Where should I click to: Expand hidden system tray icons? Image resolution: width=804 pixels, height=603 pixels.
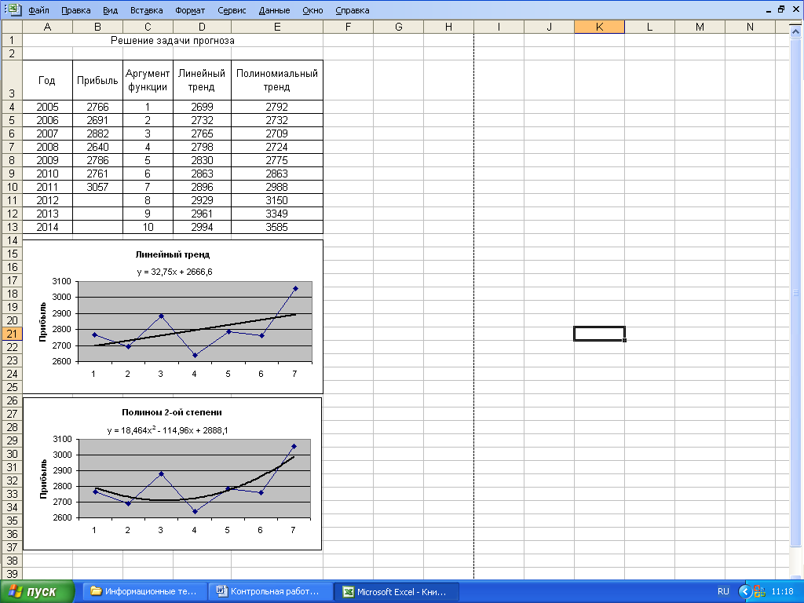click(x=744, y=591)
